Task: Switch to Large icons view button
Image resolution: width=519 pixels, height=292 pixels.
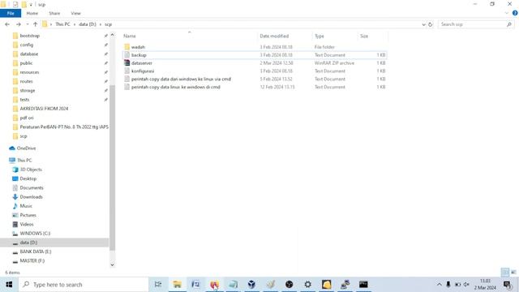Action: (x=513, y=273)
